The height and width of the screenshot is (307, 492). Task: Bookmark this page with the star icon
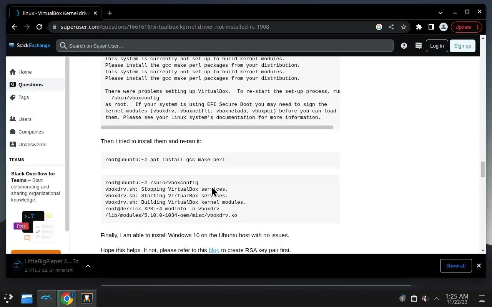(x=404, y=27)
